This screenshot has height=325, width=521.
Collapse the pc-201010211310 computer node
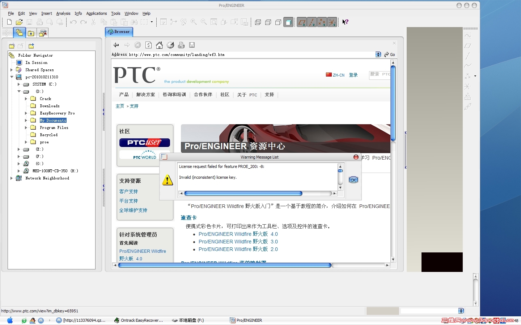(12, 77)
